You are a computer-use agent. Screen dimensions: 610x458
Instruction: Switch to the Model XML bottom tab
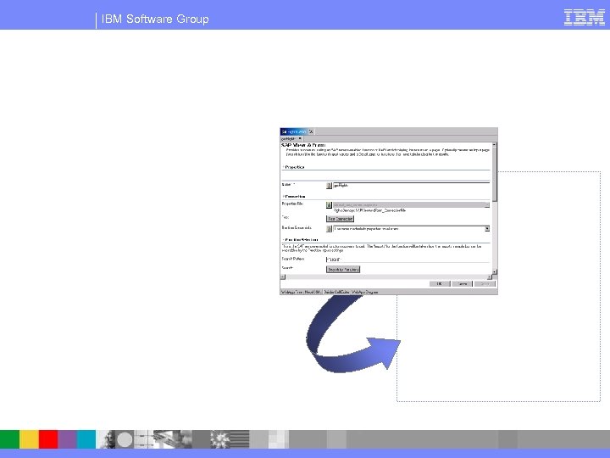coord(313,292)
